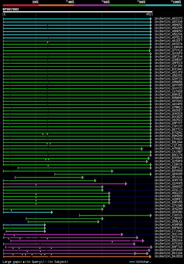Viewport: 184px width, 264px height.
Task: Click arrowhead ending the Q84SN0 cyan alignment
Action: [52, 212]
